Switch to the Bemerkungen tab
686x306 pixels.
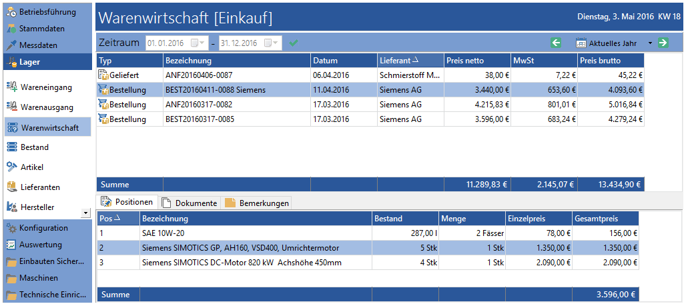(x=258, y=203)
